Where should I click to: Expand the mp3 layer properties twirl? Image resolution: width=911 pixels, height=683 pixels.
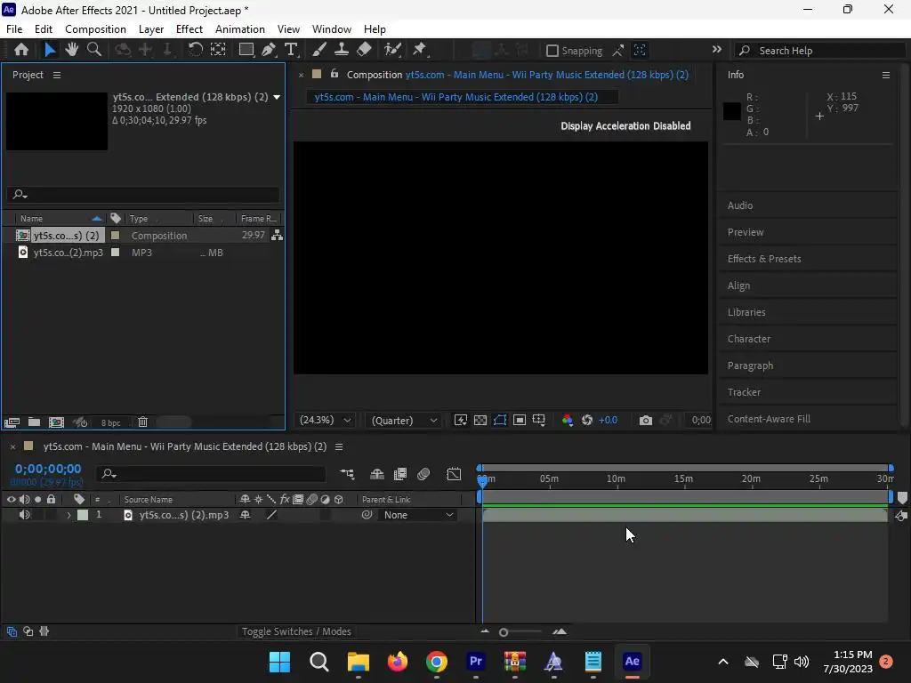[x=69, y=515]
